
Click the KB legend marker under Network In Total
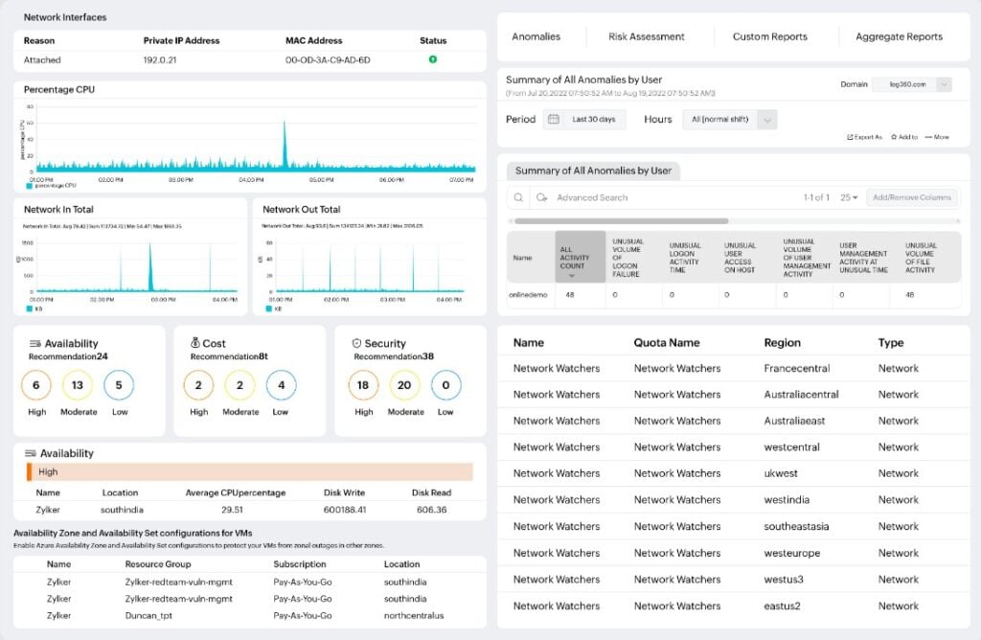(x=30, y=309)
